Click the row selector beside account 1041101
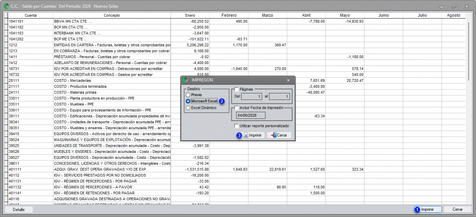 [x=7, y=21]
